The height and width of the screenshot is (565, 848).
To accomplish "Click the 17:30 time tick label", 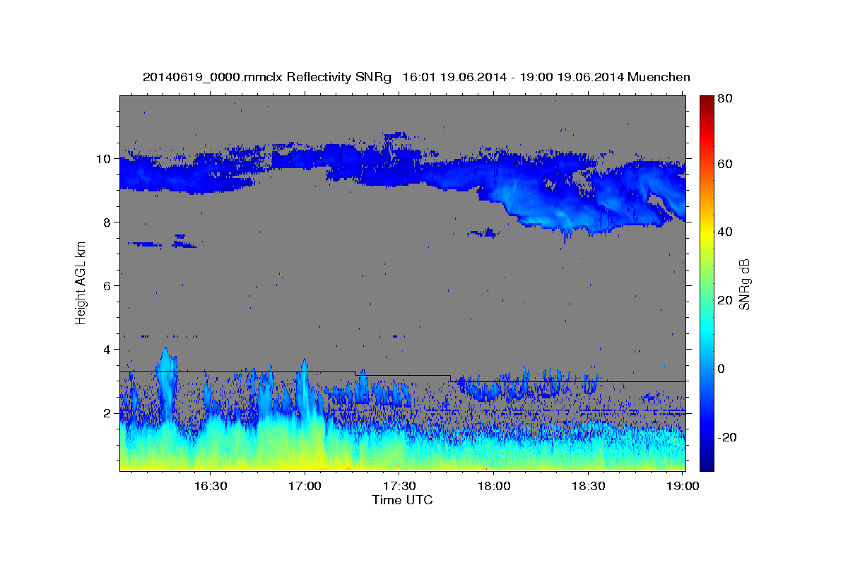I will pyautogui.click(x=399, y=486).
